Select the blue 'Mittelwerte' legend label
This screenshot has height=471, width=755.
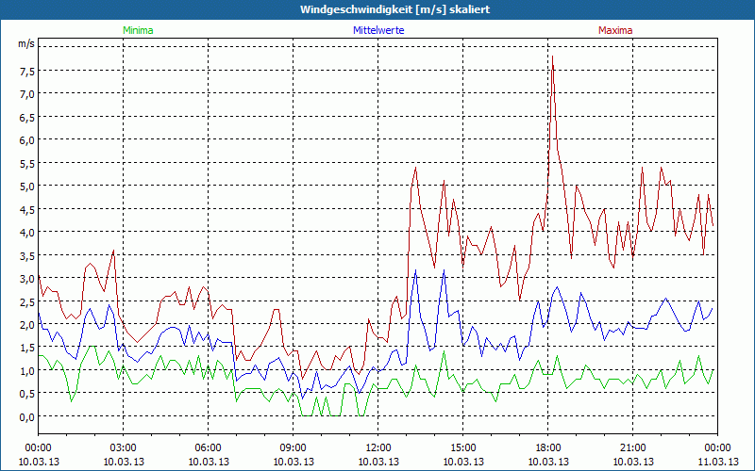[378, 30]
